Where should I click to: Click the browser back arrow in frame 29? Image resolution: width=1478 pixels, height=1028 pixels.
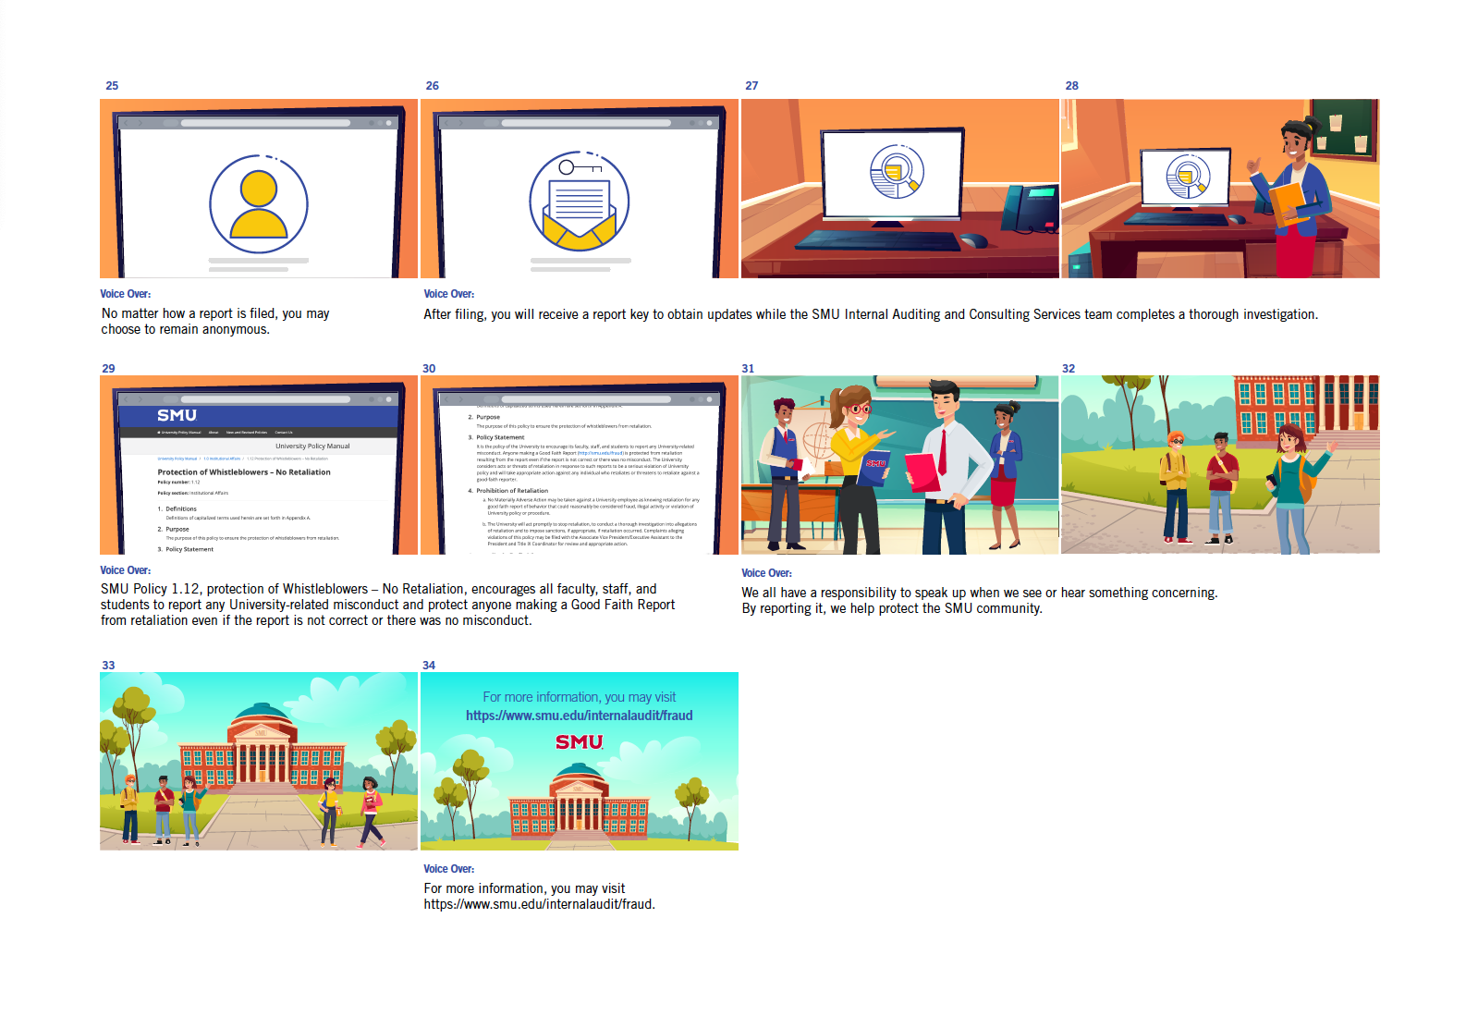click(x=128, y=399)
